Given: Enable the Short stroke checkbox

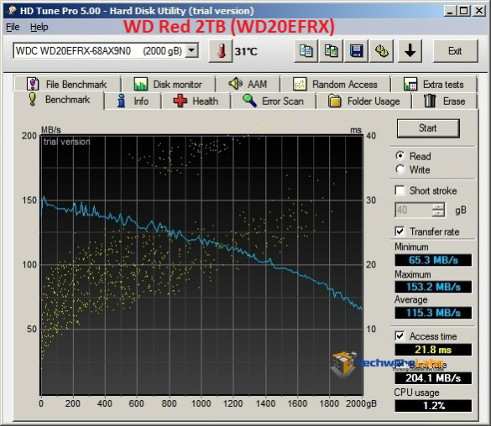Looking at the screenshot, I should 400,190.
